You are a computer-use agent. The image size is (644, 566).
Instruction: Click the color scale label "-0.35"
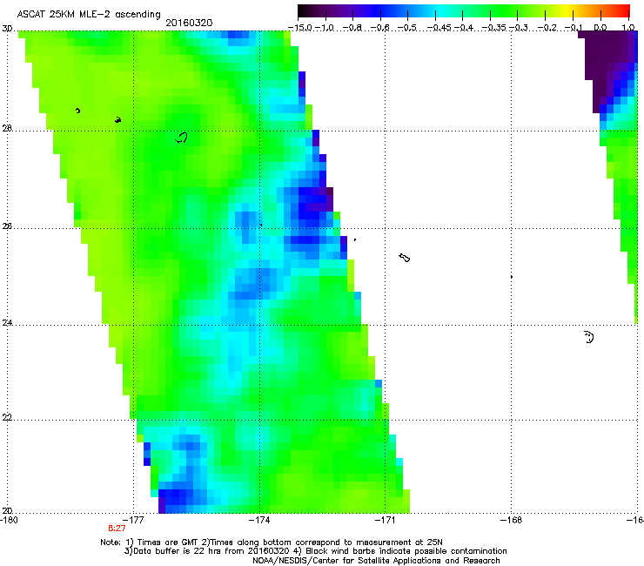[493, 28]
